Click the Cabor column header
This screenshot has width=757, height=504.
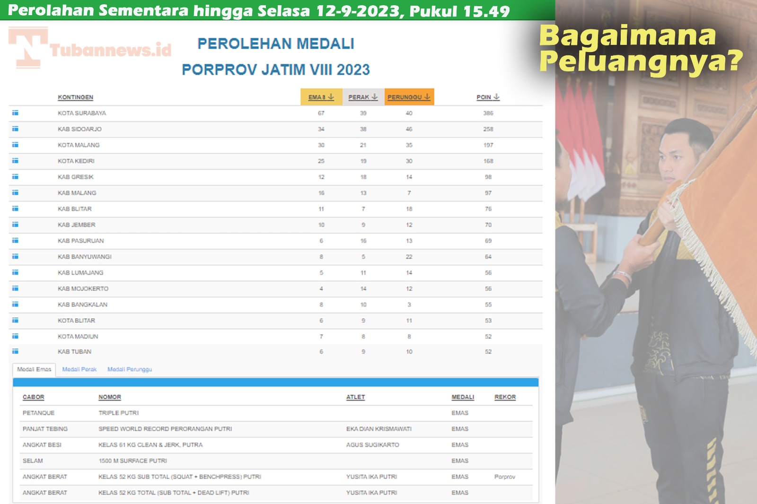[33, 397]
